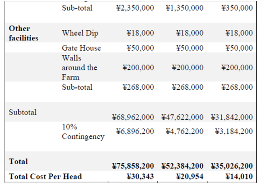Click the ¥6,896,200 contingency value

[135, 132]
